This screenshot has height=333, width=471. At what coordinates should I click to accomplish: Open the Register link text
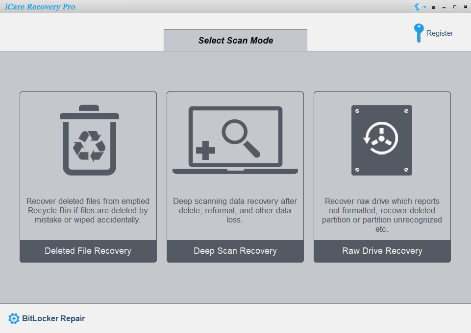440,33
